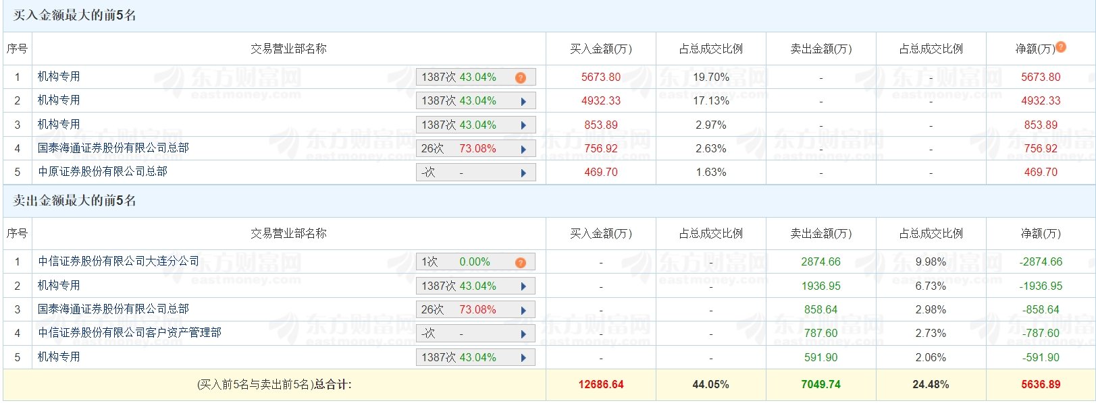Expand arrow for 机构专用 row selling 591.90
1096x403 pixels.
[523, 358]
